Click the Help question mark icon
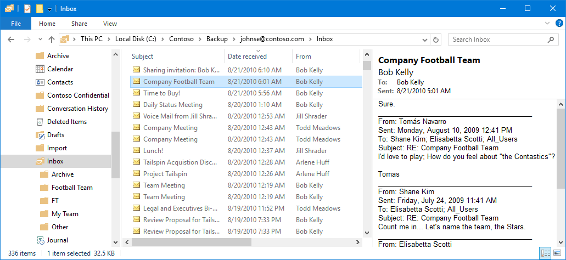 point(559,24)
